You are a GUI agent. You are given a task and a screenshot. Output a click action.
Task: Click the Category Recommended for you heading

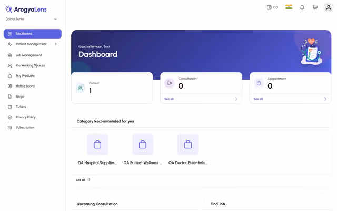(105, 121)
